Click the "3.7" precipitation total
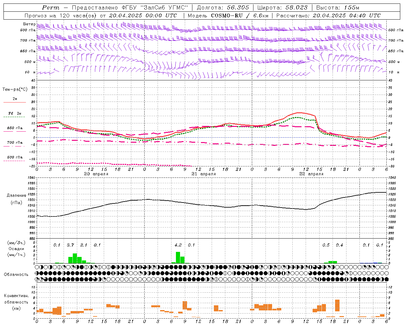The image size is (405, 324). pos(70,245)
